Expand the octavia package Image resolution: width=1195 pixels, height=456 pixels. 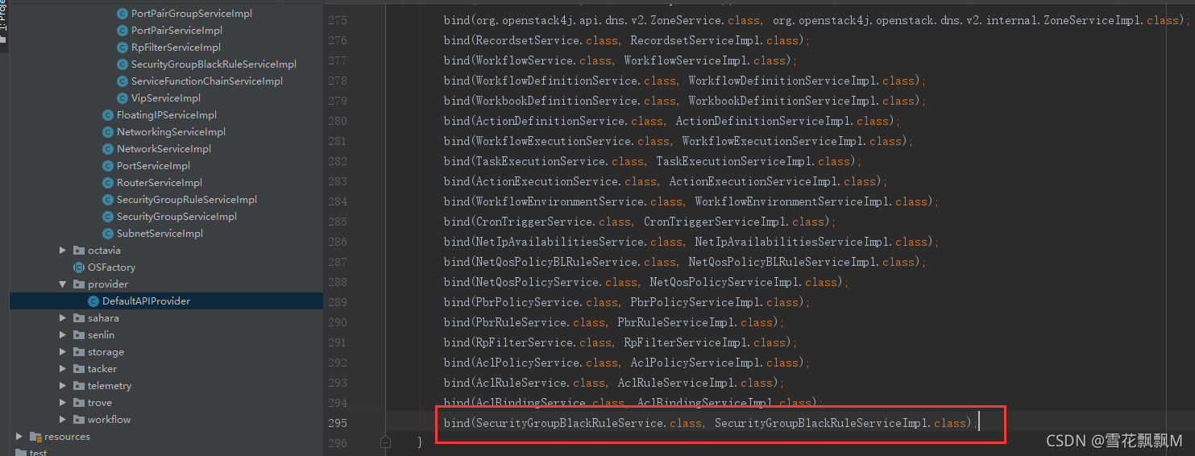[64, 251]
